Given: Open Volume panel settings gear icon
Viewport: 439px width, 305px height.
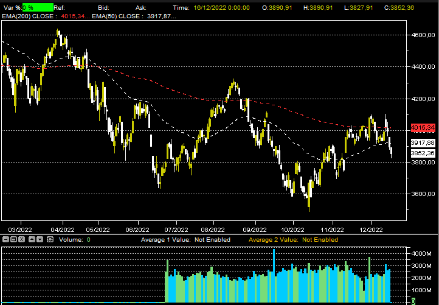Looking at the screenshot, I should click(x=50, y=240).
